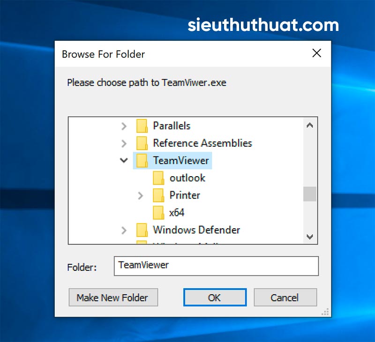This screenshot has width=375, height=342.
Task: Select the Reference Assemblies folder name
Action: pyautogui.click(x=202, y=143)
